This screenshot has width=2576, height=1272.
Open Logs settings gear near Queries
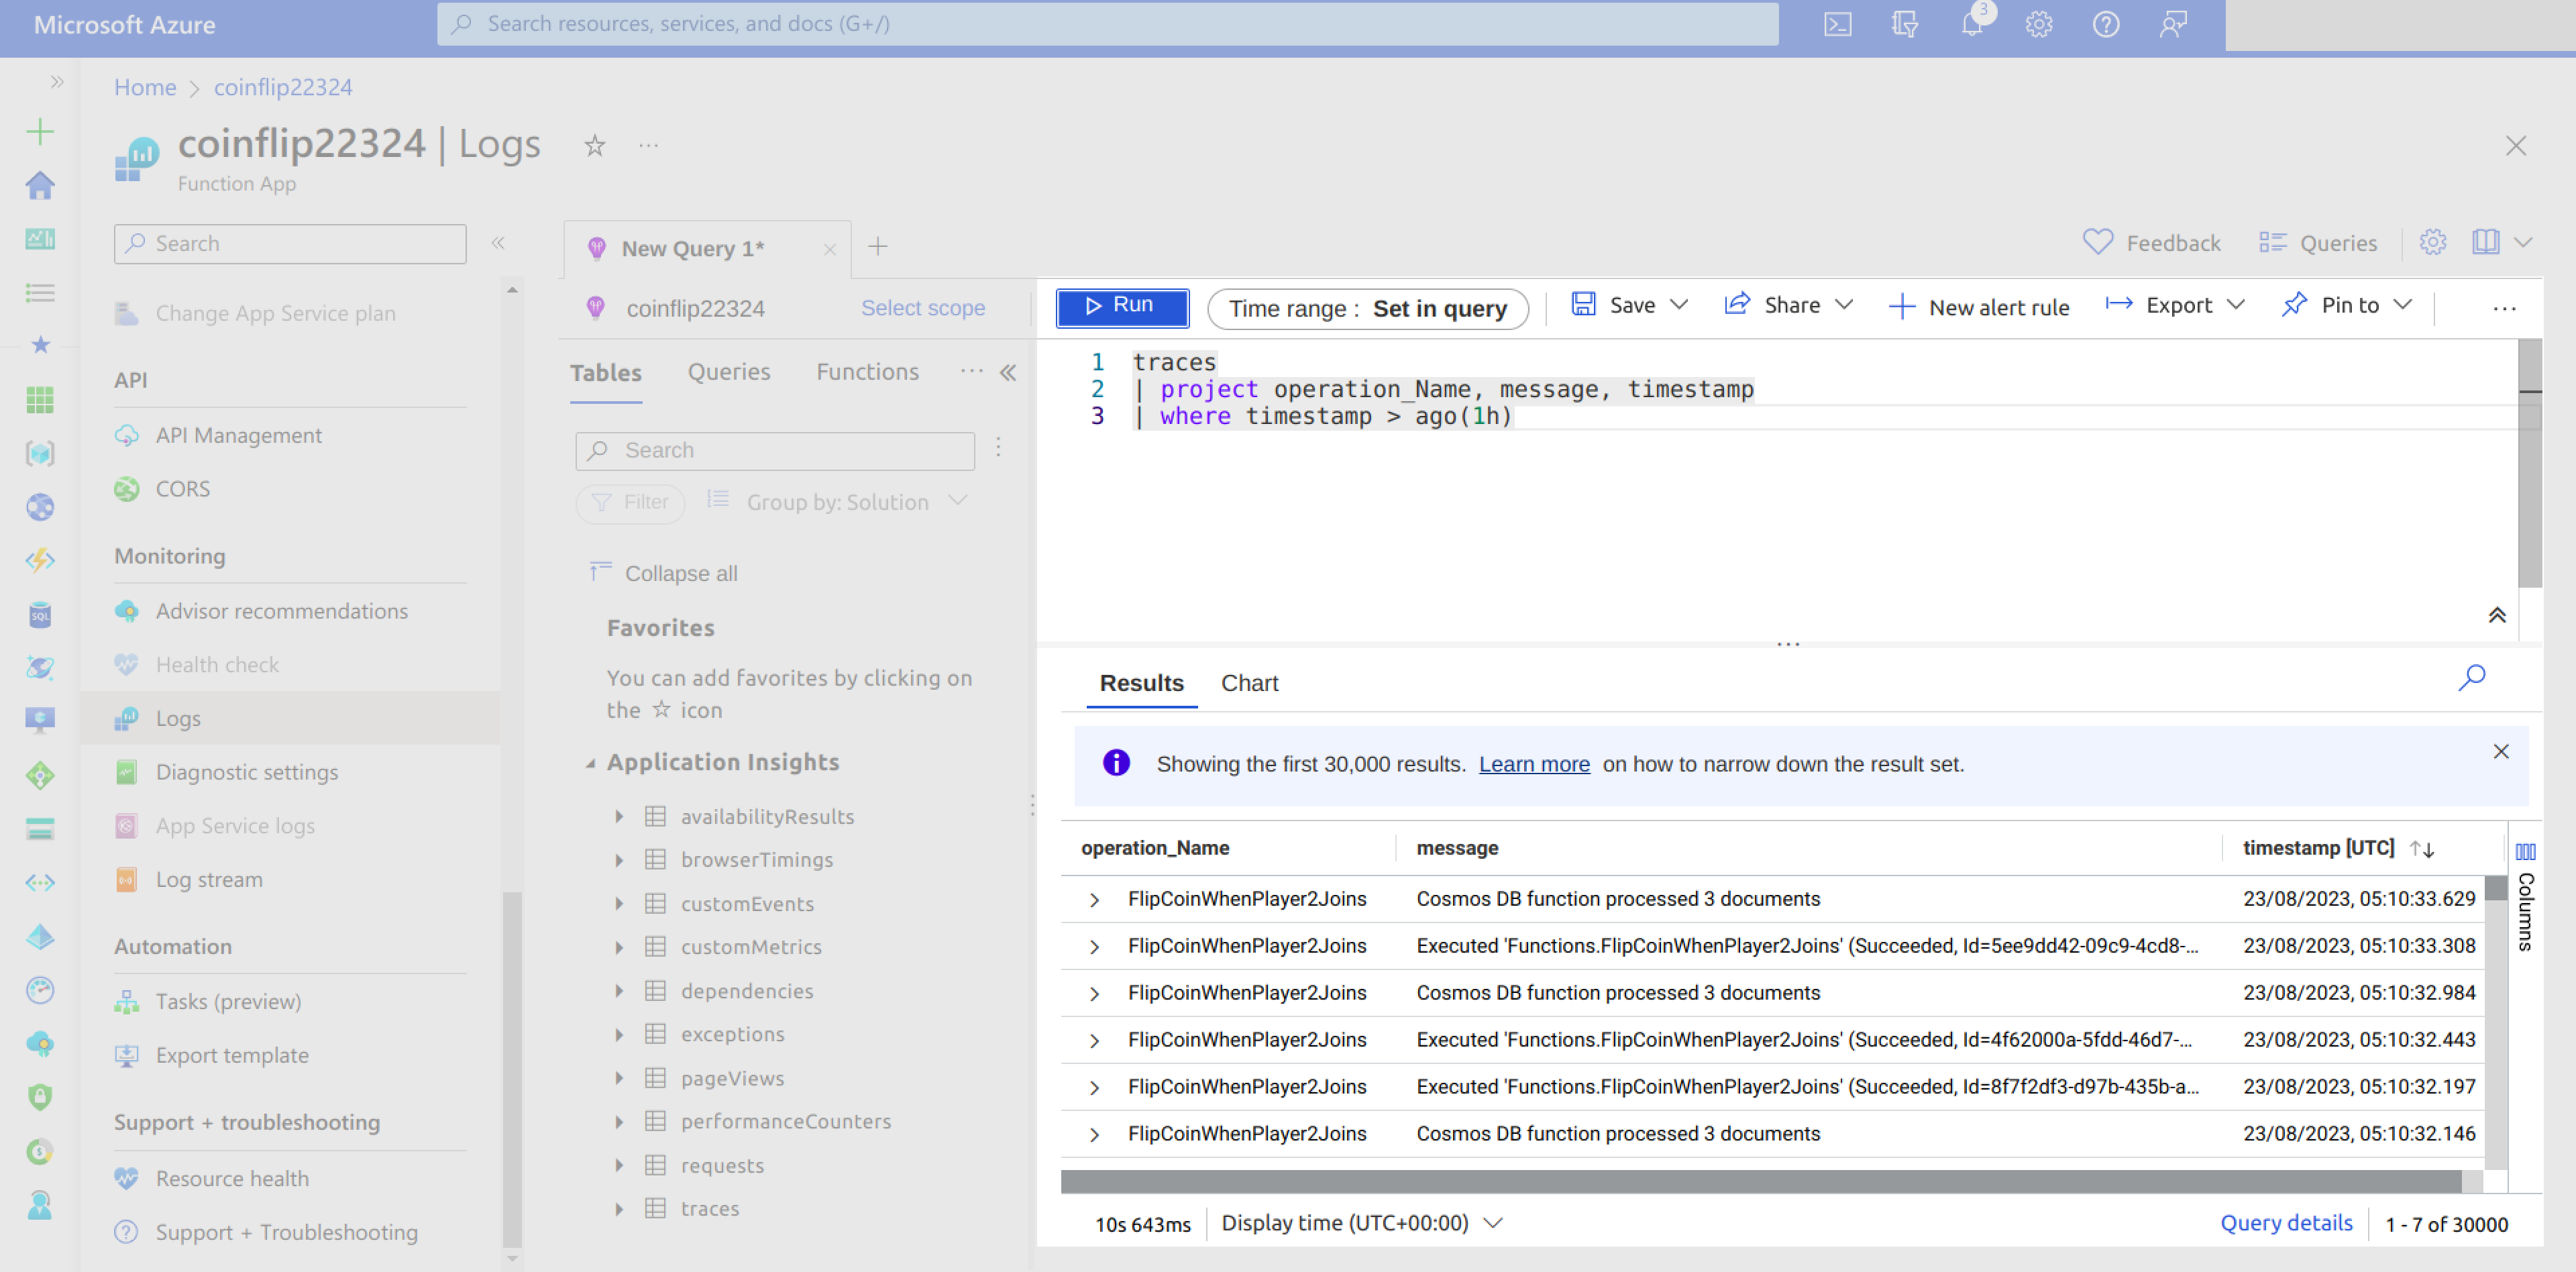coord(2432,242)
